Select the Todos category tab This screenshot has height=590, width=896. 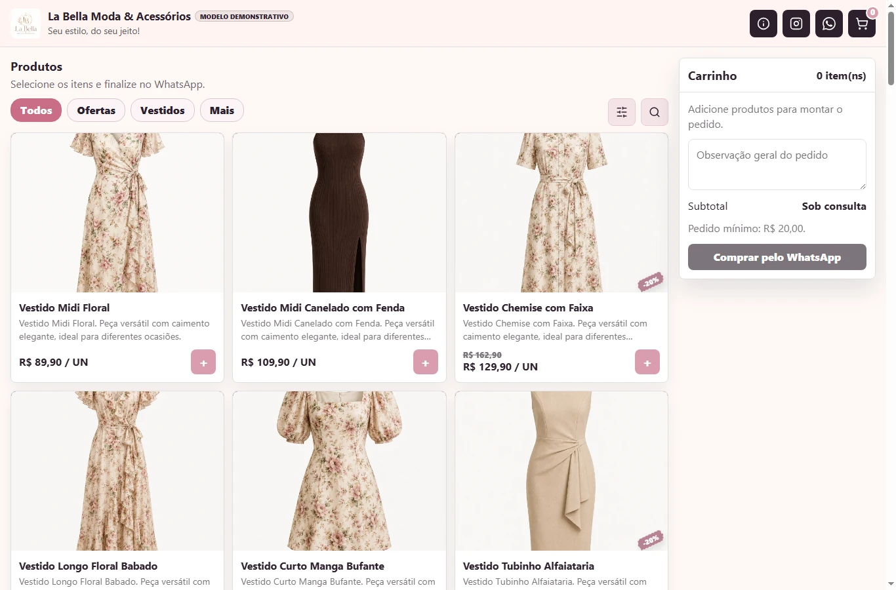[x=36, y=110]
